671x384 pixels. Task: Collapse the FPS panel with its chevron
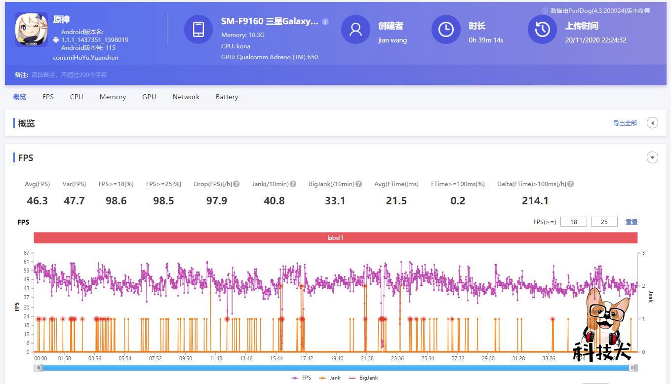pyautogui.click(x=652, y=157)
